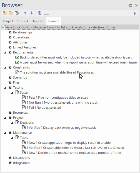Click the user story document icon at top
This screenshot has width=140, height=173.
point(3,27)
